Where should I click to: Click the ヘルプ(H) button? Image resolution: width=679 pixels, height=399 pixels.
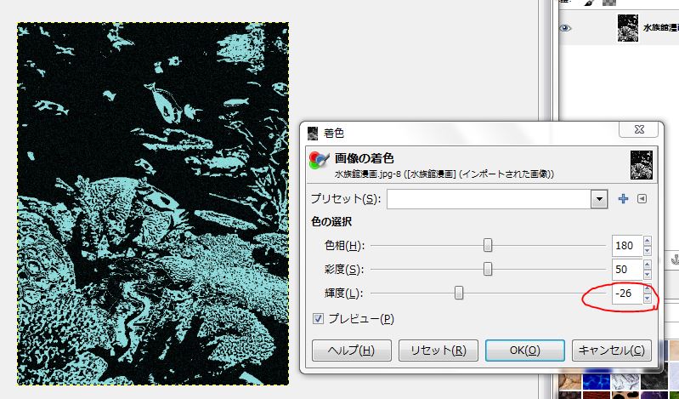click(352, 351)
